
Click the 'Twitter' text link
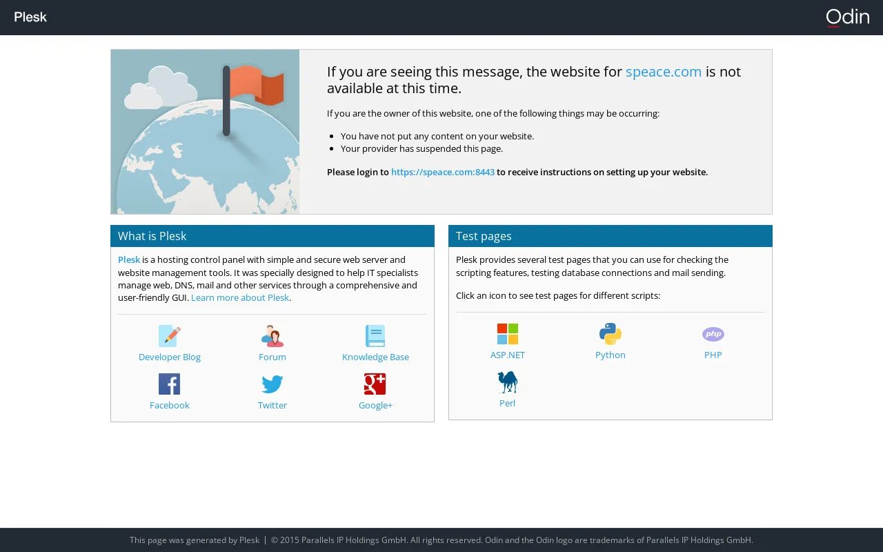point(272,406)
